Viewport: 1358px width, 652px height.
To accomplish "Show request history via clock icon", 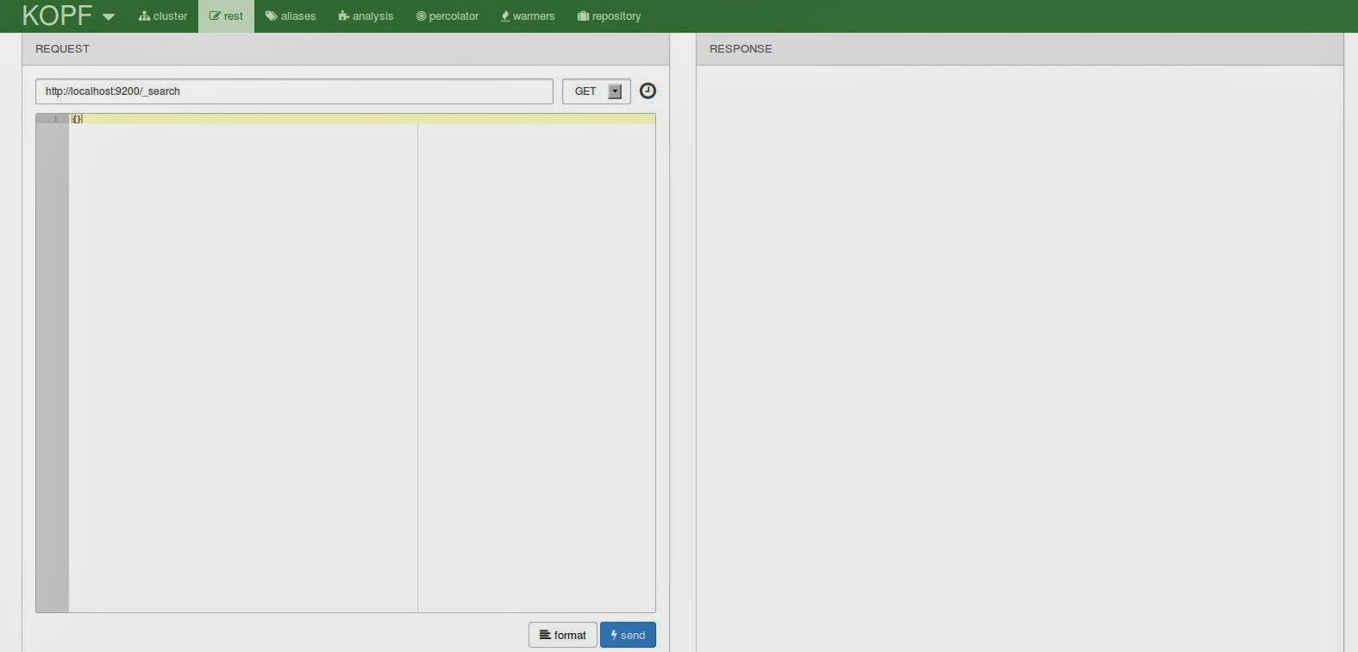I will pos(648,91).
